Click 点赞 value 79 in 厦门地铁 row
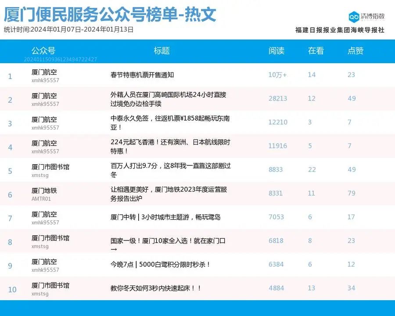Image resolution: width=395 pixels, height=316 pixels. click(352, 193)
